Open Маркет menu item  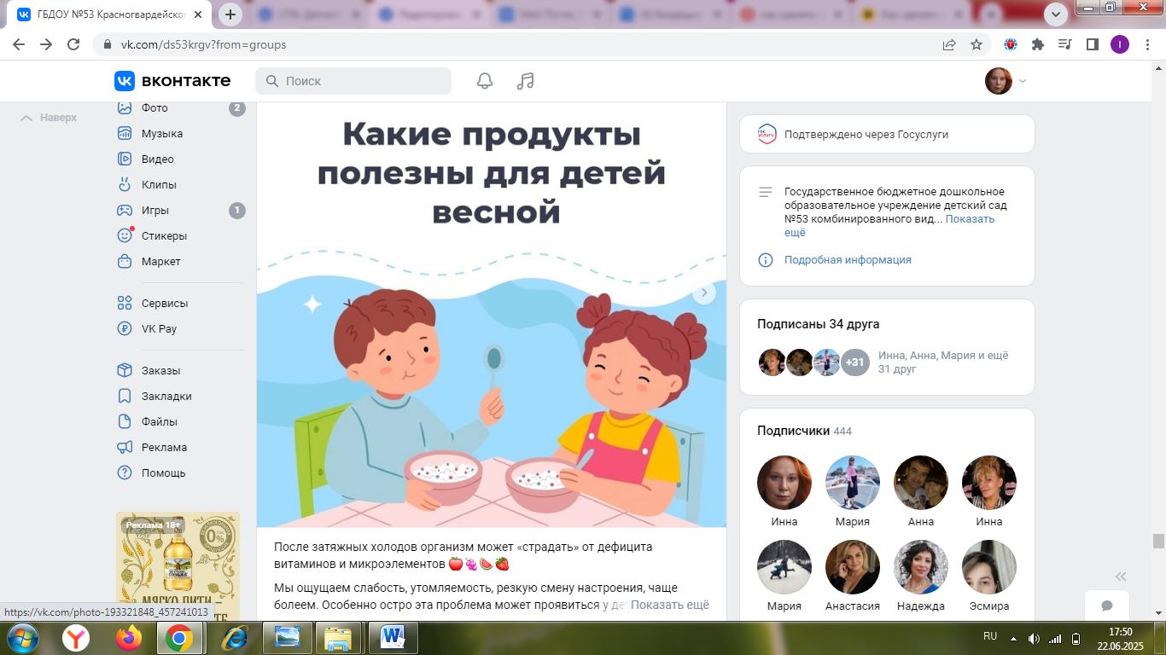pos(160,261)
